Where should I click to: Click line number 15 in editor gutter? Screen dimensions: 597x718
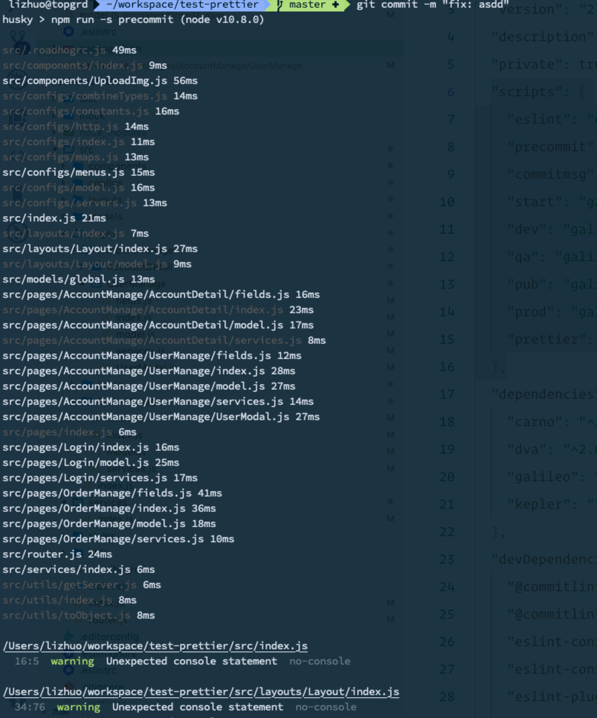[447, 340]
